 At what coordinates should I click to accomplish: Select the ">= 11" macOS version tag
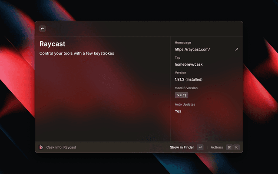[182, 95]
